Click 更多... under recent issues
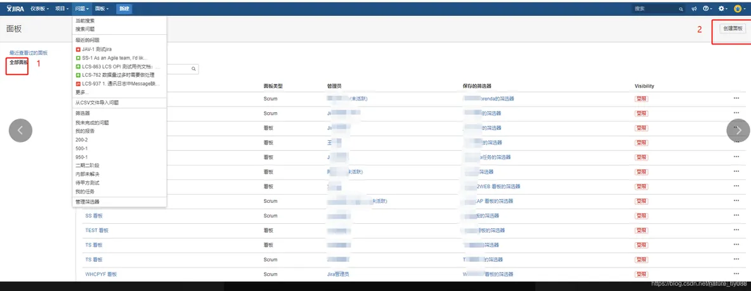The image size is (751, 291). click(82, 92)
